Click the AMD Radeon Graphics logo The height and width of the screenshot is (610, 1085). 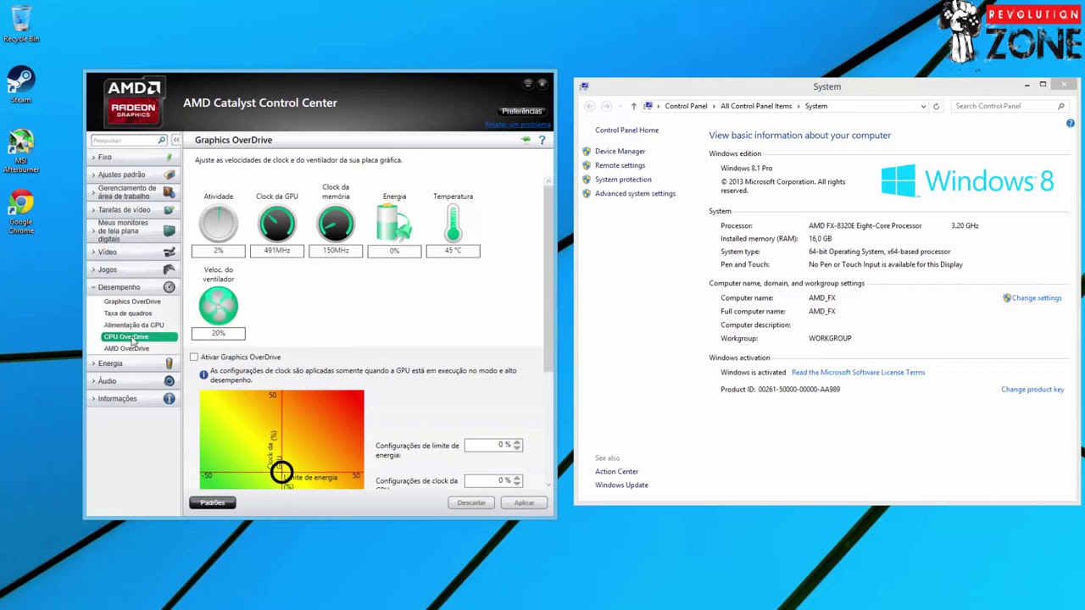[133, 102]
